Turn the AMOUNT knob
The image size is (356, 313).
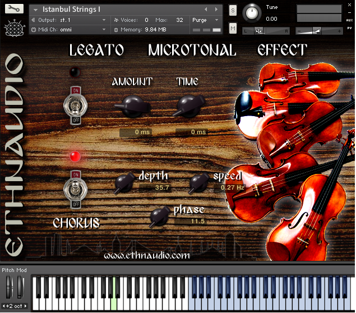tap(133, 107)
